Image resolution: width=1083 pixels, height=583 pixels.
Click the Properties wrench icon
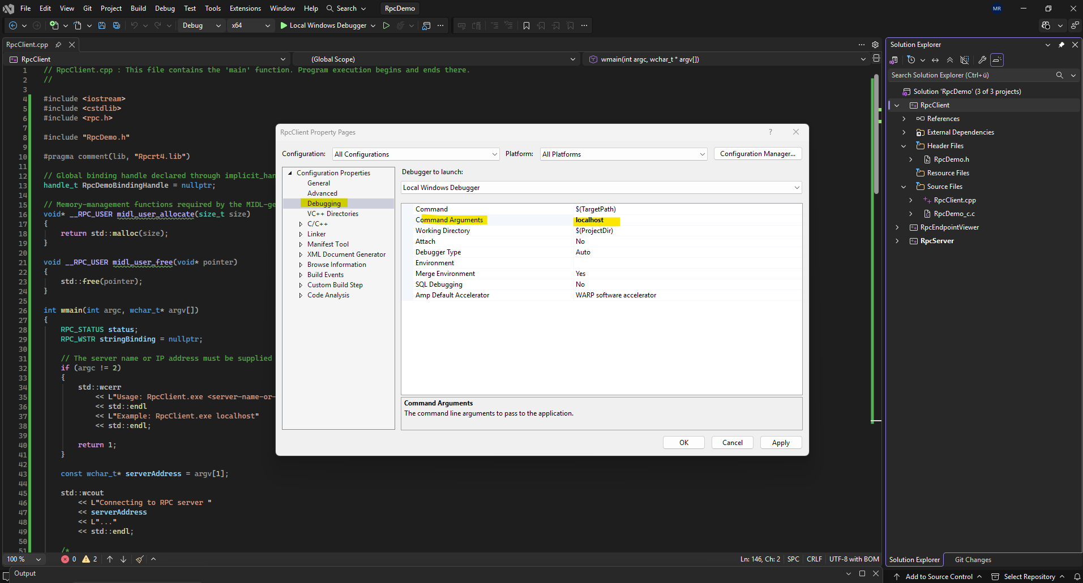(x=982, y=60)
